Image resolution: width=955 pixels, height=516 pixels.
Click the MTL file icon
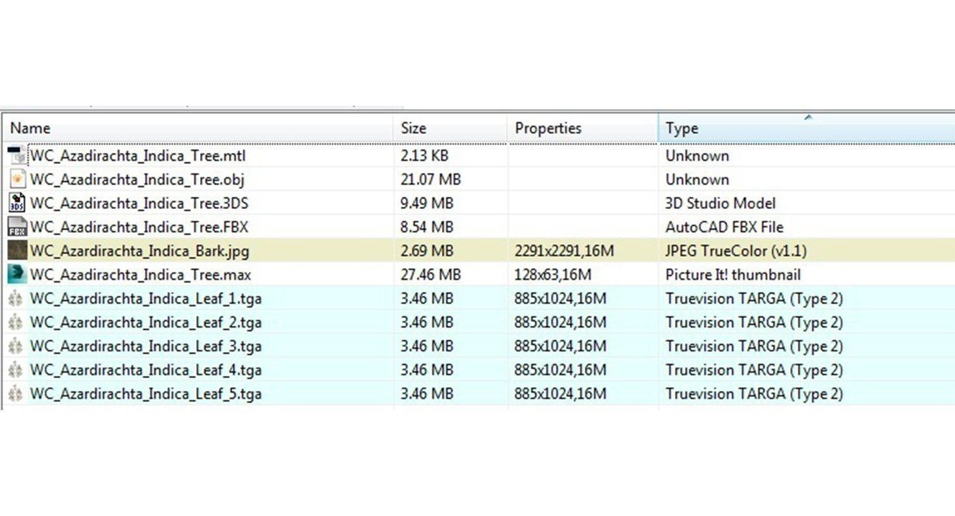pos(17,155)
